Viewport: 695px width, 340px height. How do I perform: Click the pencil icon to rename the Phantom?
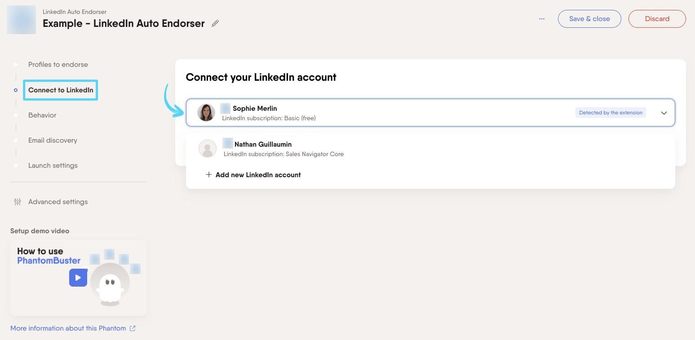coord(215,23)
